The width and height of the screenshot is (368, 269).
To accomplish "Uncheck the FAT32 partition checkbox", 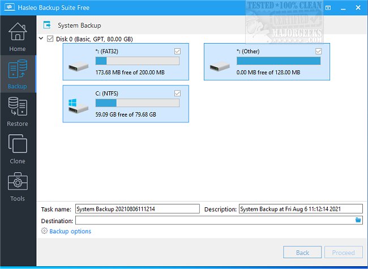I will point(177,51).
